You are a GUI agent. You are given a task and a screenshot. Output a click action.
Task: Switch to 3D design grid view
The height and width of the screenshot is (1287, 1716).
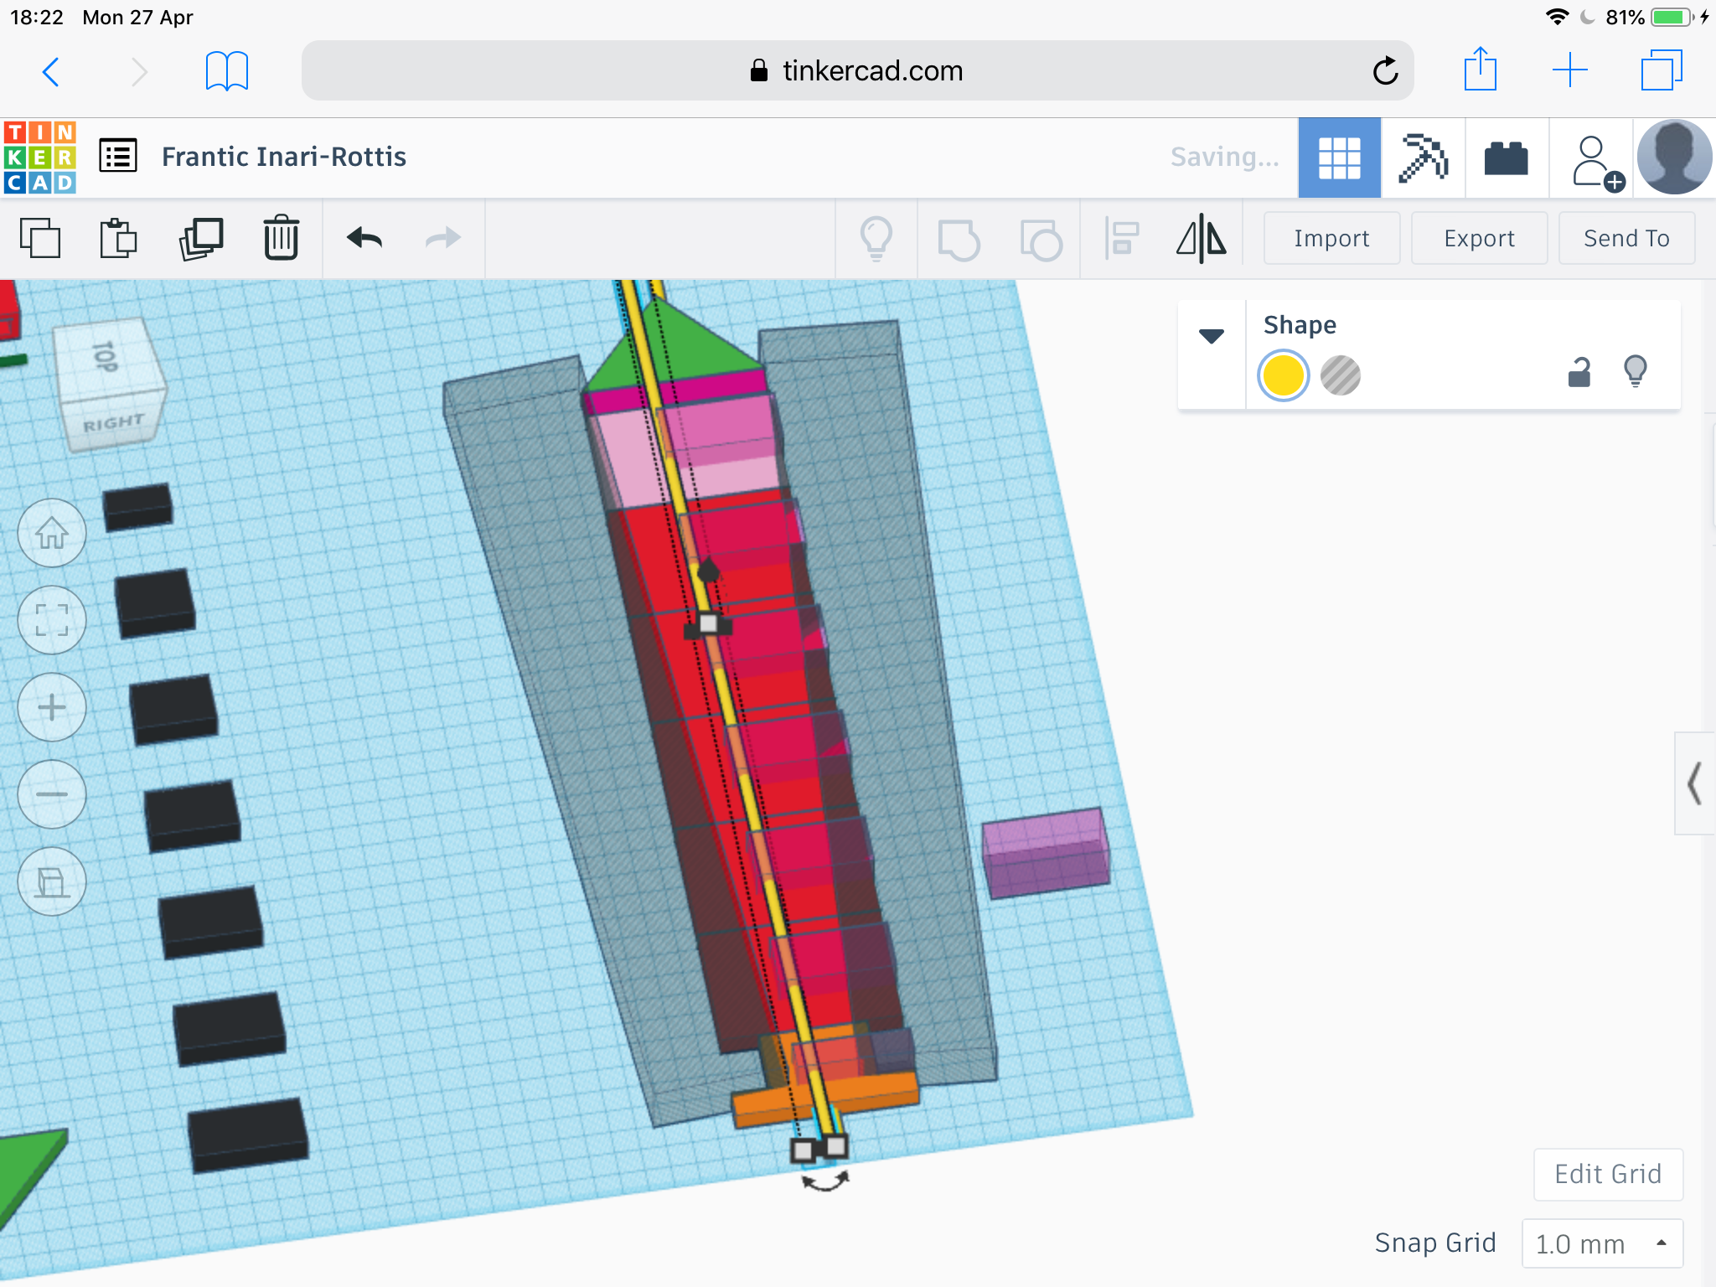pyautogui.click(x=1339, y=158)
